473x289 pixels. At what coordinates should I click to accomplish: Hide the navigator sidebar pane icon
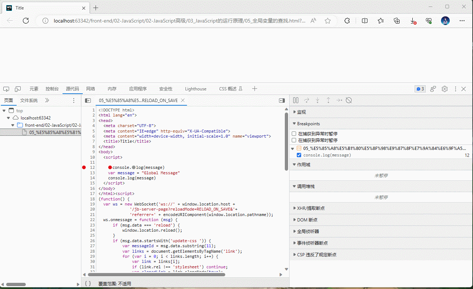(x=88, y=101)
